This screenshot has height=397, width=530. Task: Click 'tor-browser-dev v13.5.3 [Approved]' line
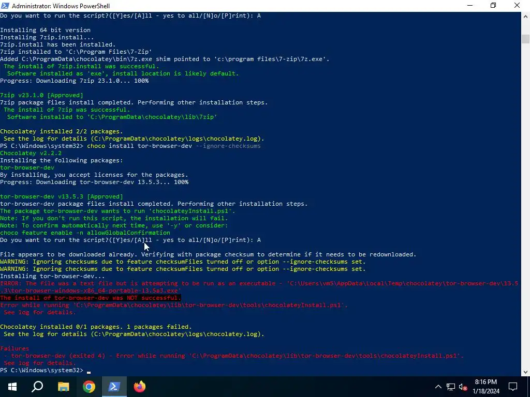click(x=62, y=196)
